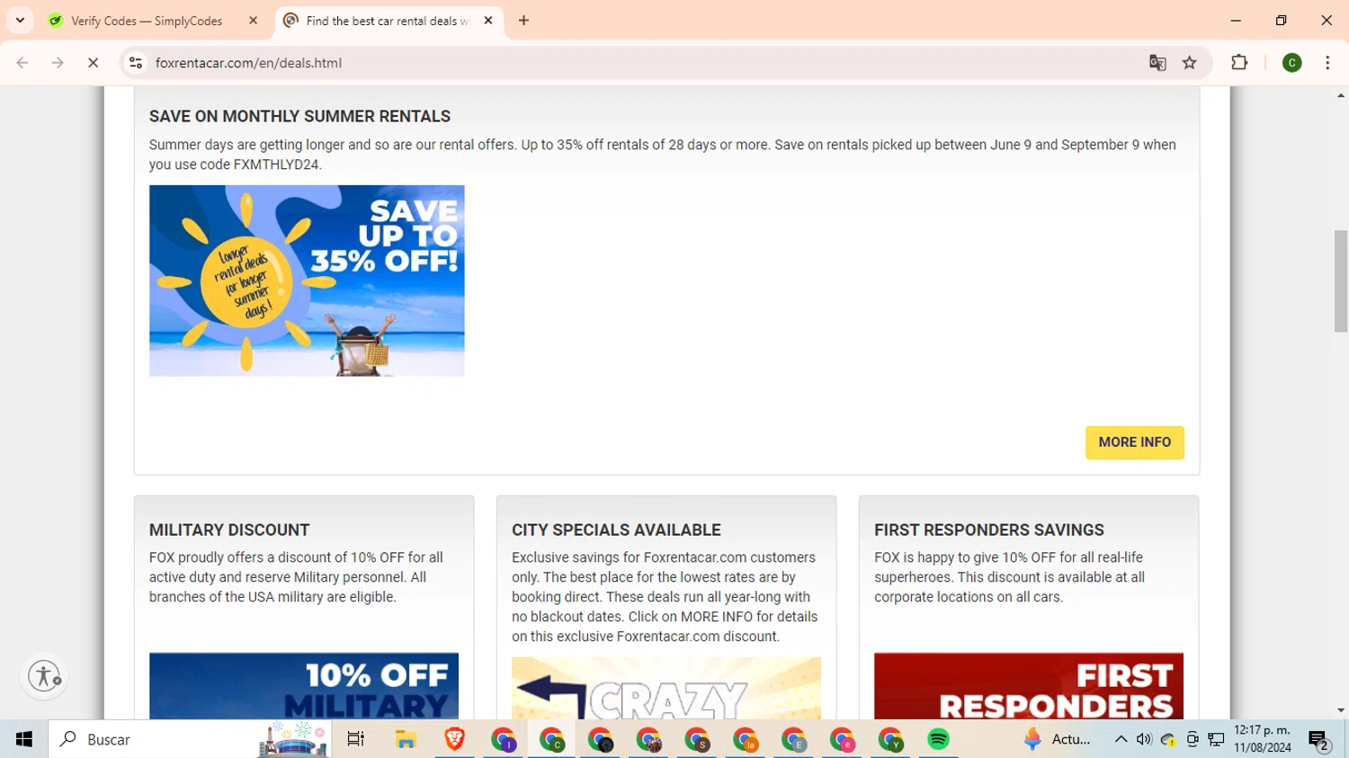This screenshot has width=1349, height=758.
Task: Click the address bar URL foxrentacar.com
Action: point(248,63)
